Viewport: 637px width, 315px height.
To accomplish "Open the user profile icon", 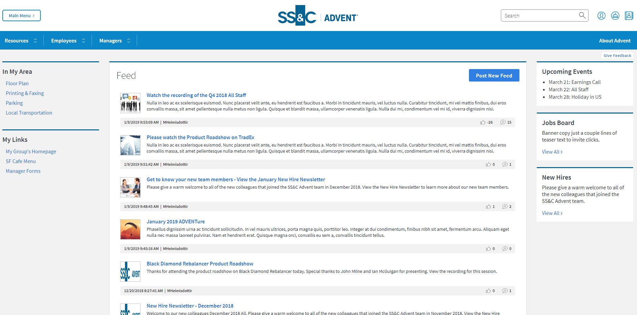I will point(601,16).
